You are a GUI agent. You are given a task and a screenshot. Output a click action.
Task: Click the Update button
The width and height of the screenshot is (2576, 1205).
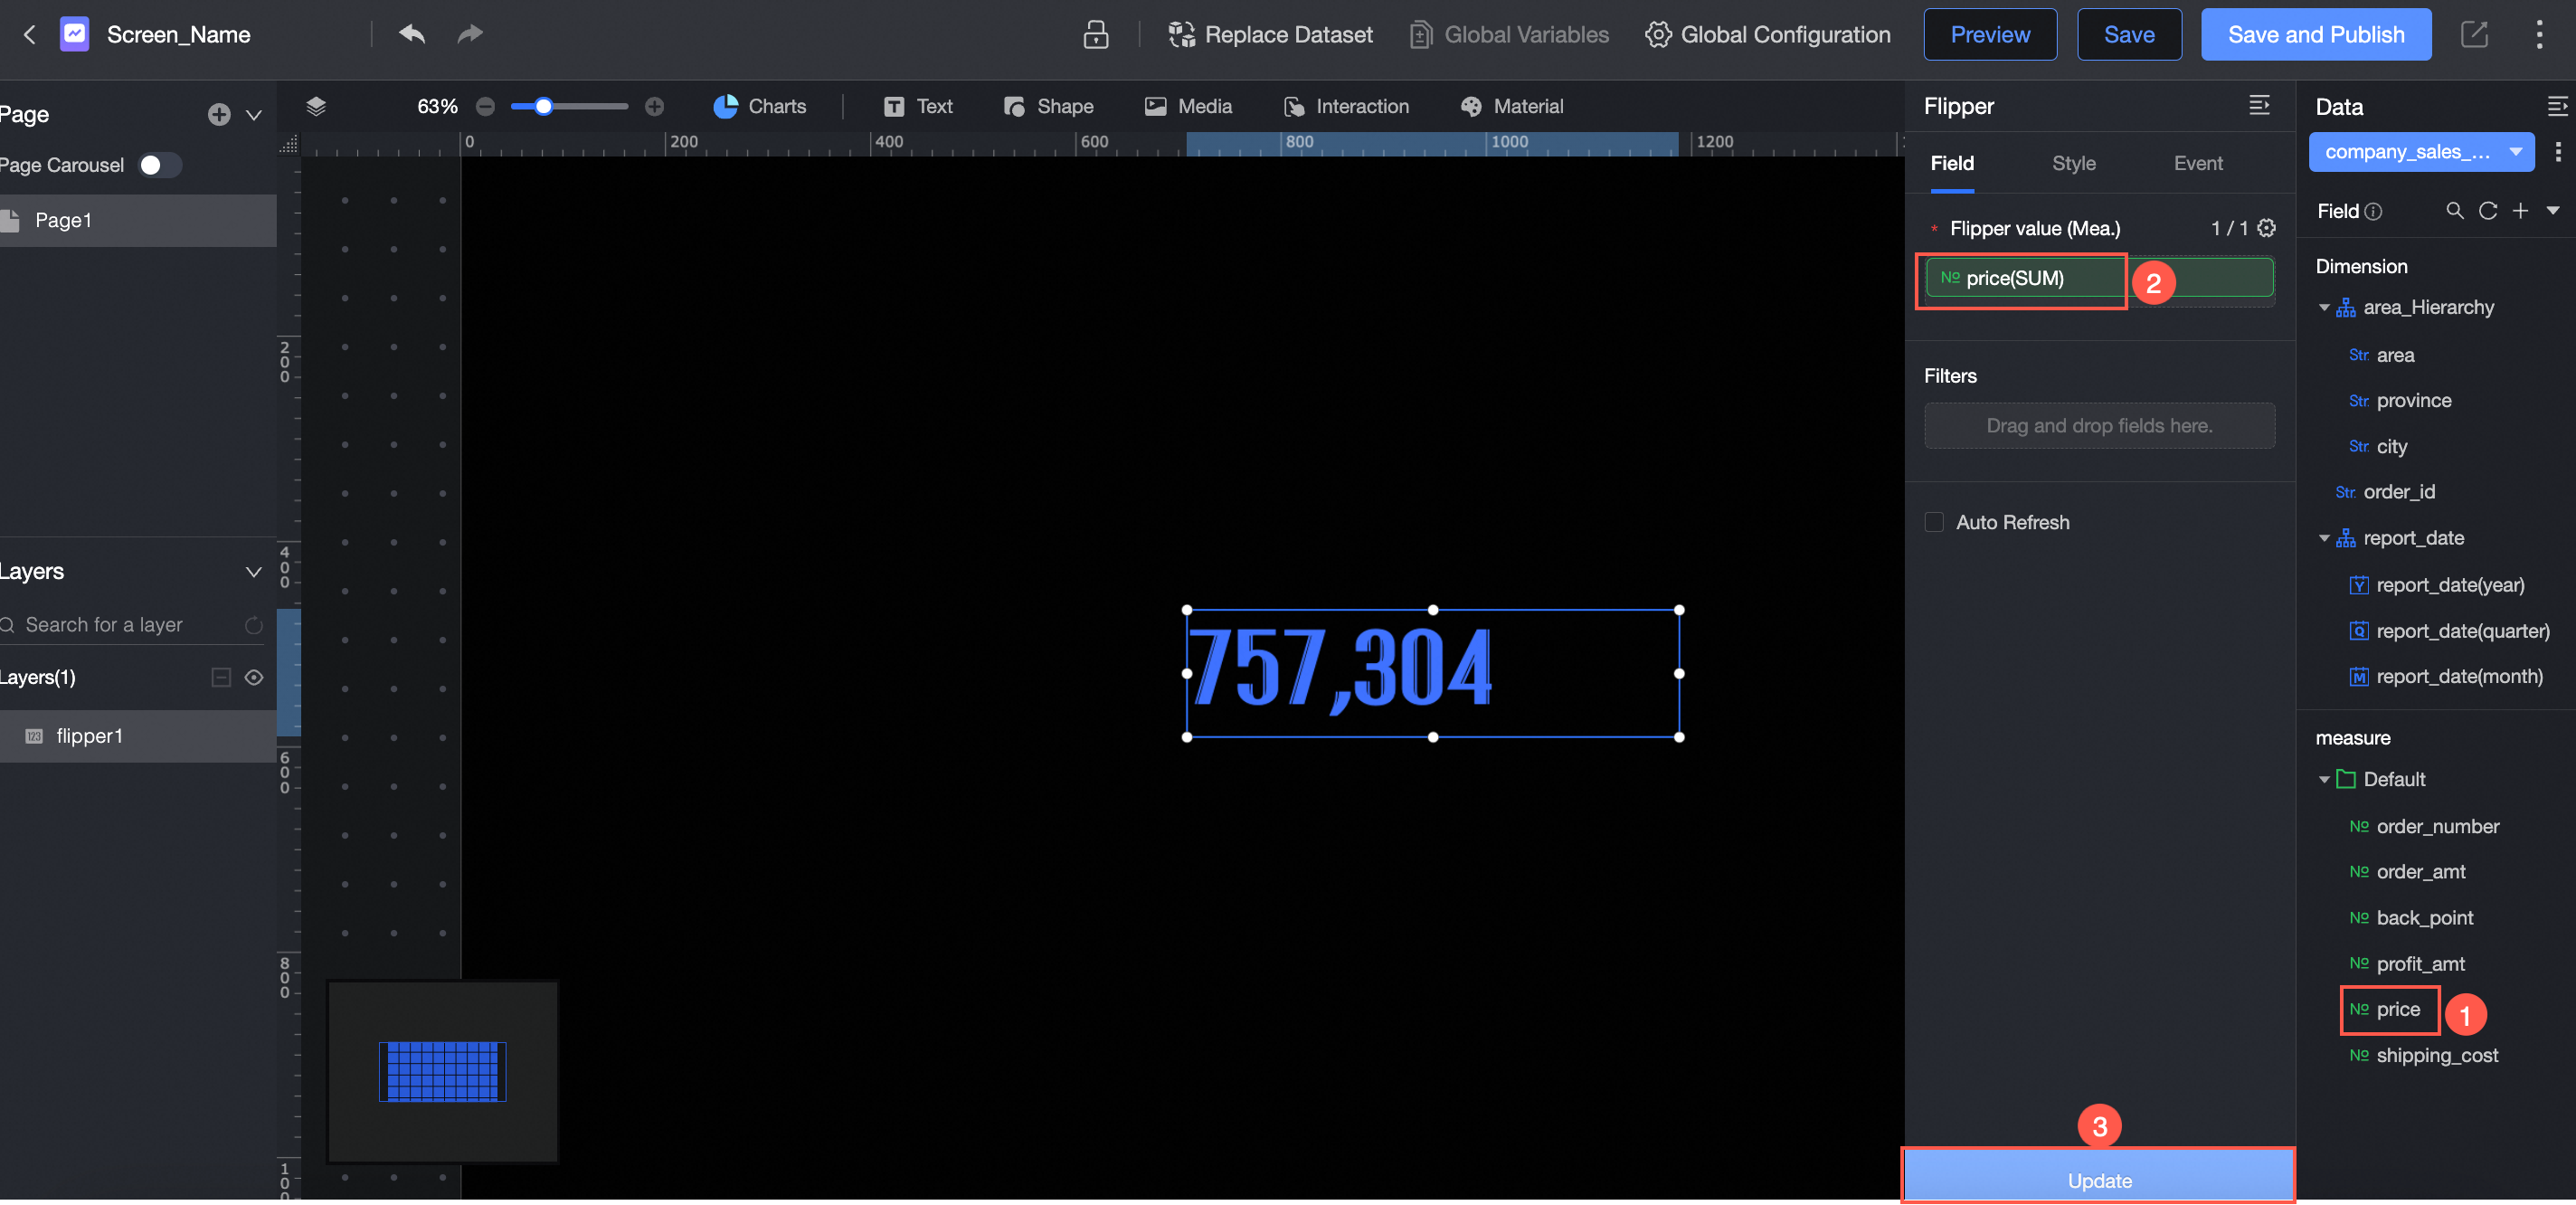(2098, 1178)
